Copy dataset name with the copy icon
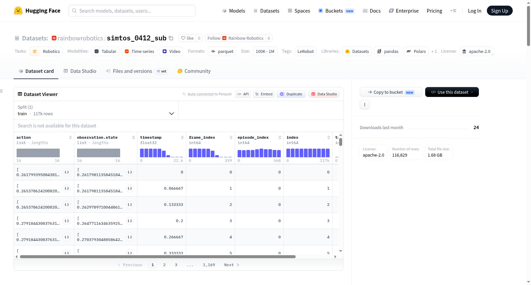This screenshot has height=285, width=531. (x=171, y=38)
